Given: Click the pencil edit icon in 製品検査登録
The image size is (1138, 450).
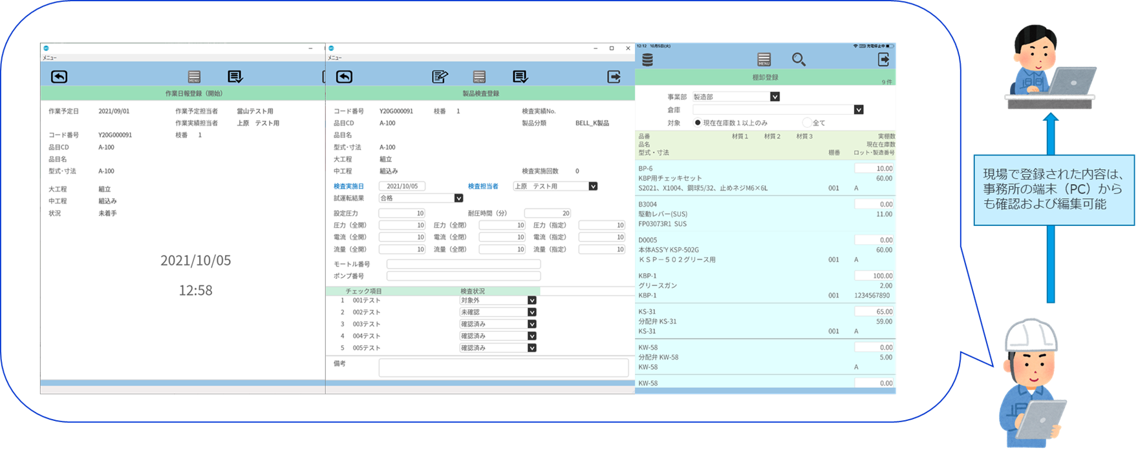Looking at the screenshot, I should (x=440, y=77).
